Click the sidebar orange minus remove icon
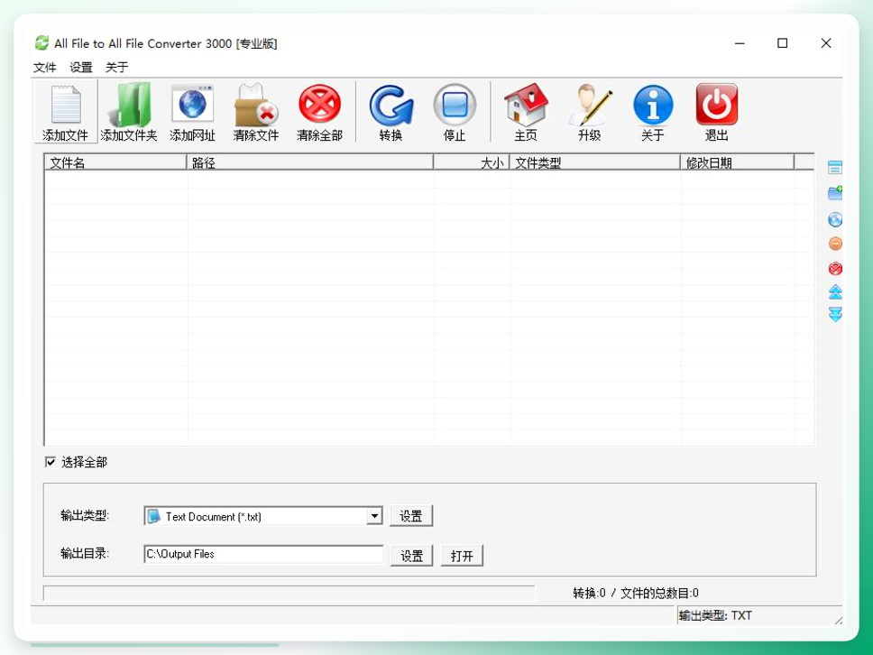Viewport: 873px width, 655px height. tap(835, 244)
